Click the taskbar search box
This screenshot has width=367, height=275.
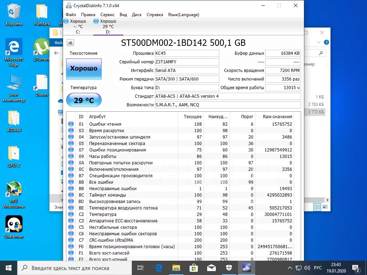pos(75,268)
